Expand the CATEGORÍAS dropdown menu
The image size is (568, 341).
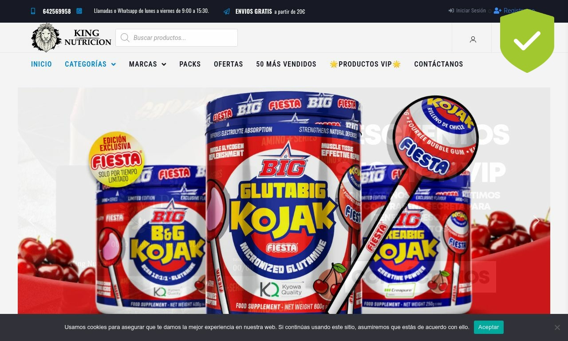90,64
